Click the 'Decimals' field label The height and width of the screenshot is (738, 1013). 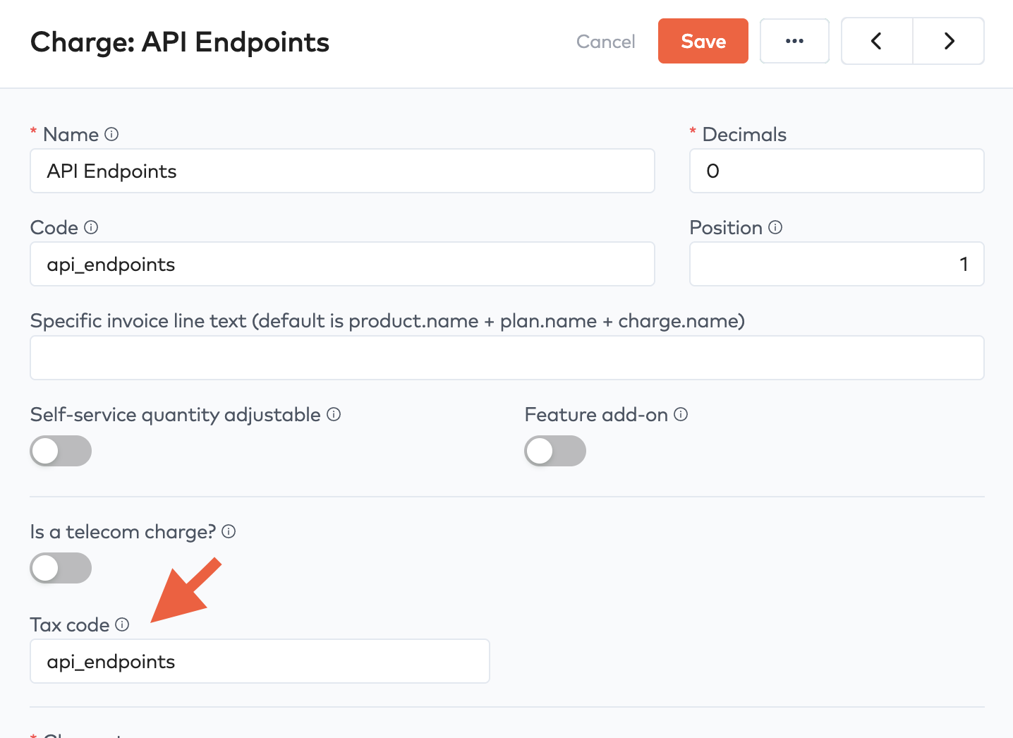tap(744, 134)
